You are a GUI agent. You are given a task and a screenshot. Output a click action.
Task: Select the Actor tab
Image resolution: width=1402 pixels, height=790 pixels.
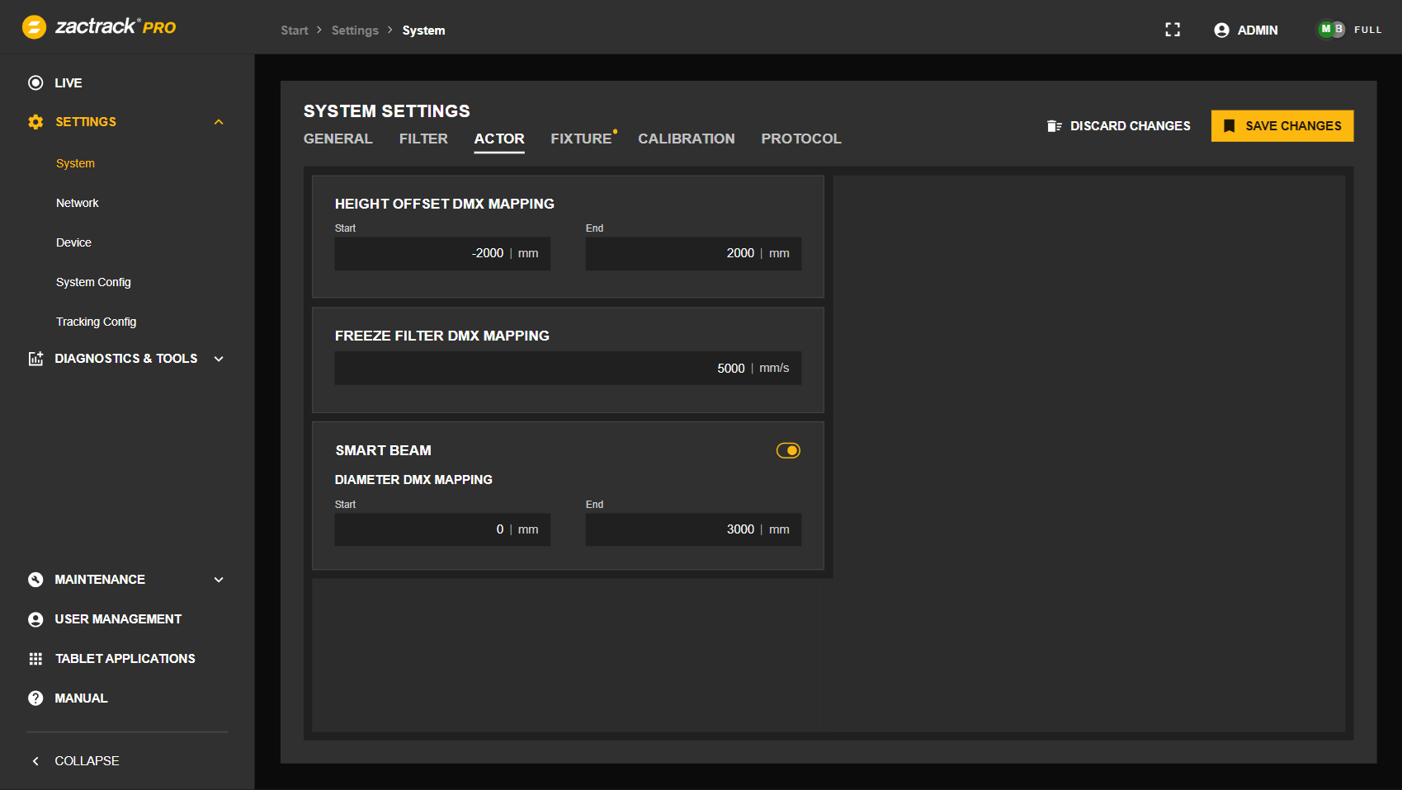(x=499, y=139)
